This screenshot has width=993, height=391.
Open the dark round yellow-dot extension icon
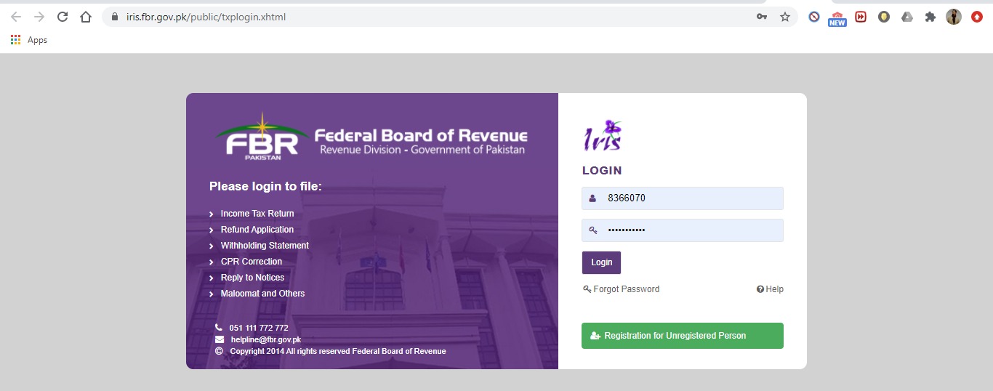[x=884, y=17]
